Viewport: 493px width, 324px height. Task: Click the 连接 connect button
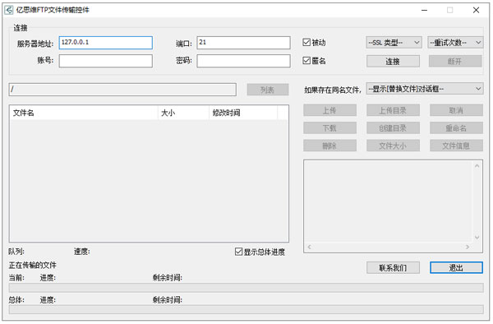pyautogui.click(x=393, y=62)
